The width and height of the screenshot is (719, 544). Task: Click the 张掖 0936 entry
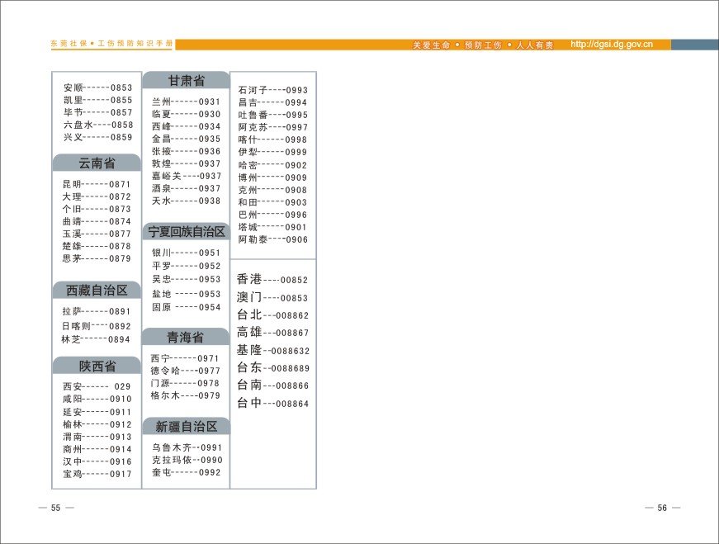187,151
